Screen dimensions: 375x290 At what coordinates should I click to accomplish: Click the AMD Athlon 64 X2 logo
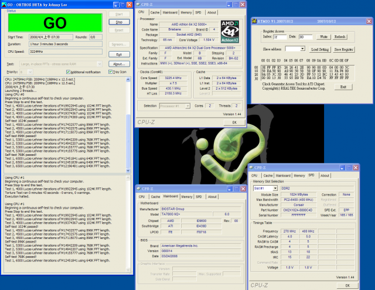click(230, 32)
